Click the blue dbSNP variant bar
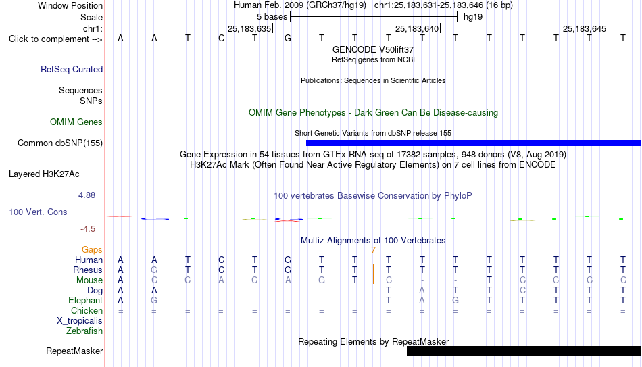Image resolution: width=642 pixels, height=367 pixels. click(474, 143)
